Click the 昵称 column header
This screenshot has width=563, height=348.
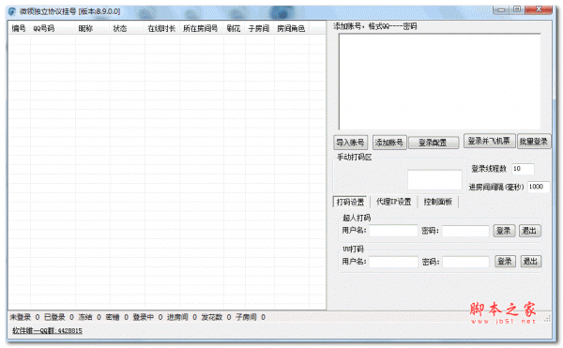(x=92, y=28)
